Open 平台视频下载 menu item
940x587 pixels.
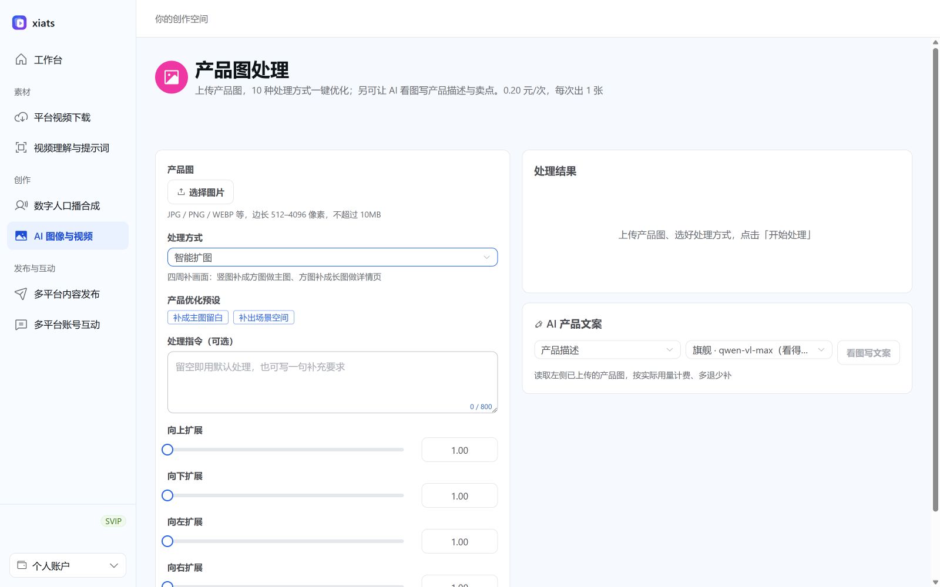[x=68, y=117]
